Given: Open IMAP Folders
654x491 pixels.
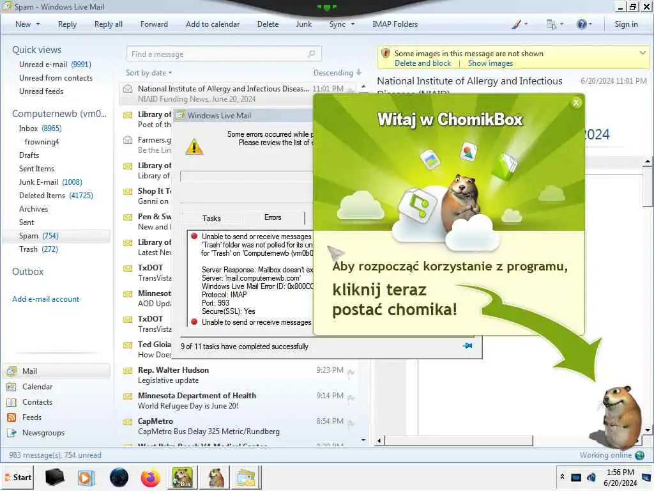Looking at the screenshot, I should click(x=395, y=24).
